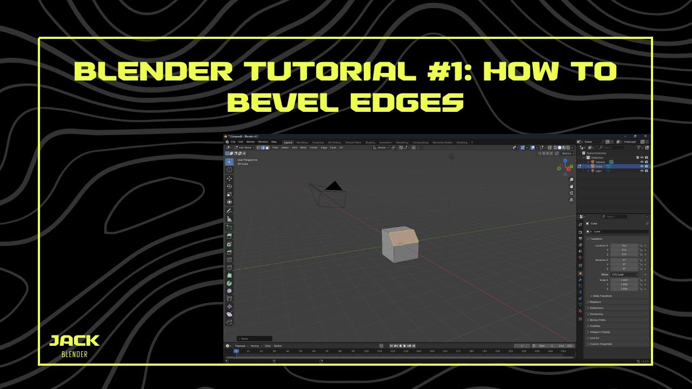Select the Select Box tool in the toolbar
Viewport: 692px width, 389px height.
[x=229, y=162]
